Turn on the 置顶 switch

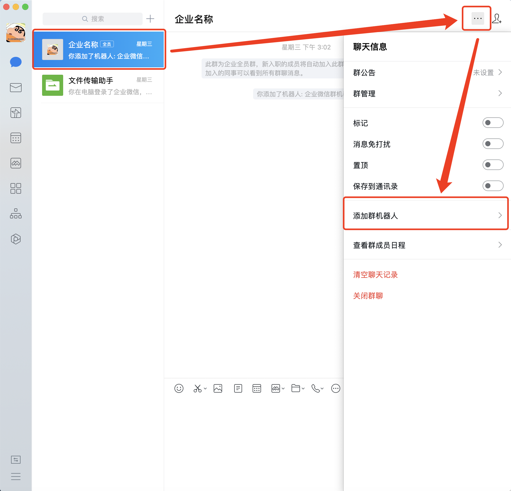[493, 165]
